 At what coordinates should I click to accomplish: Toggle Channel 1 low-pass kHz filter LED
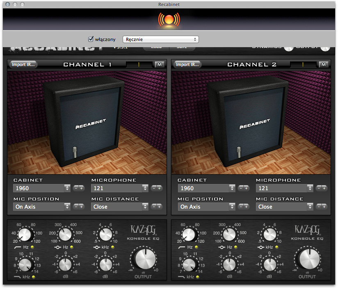point(33,277)
